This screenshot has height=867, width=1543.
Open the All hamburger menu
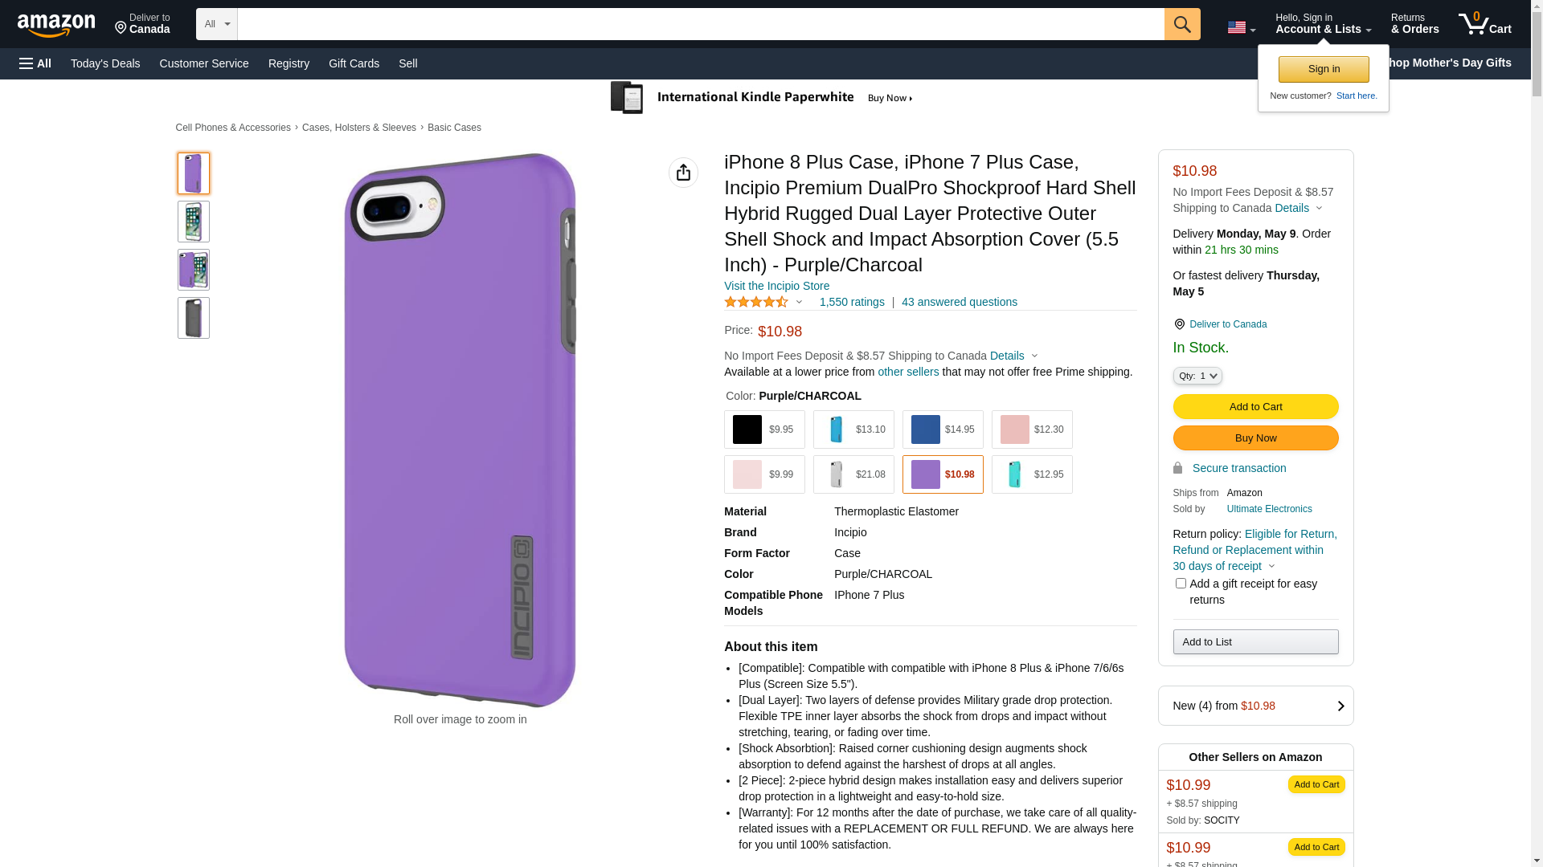[35, 63]
